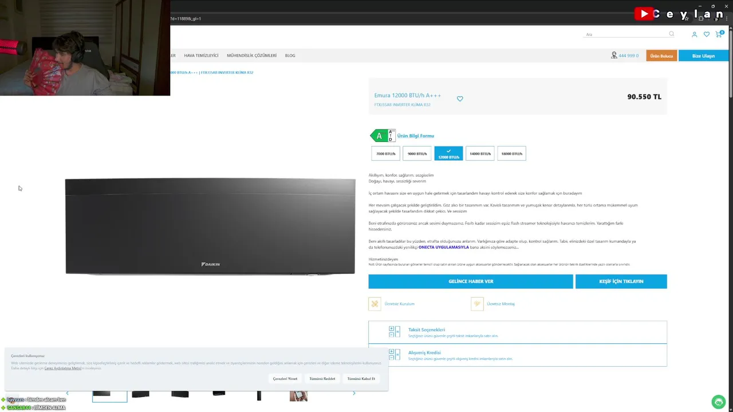Click Tümünü Reddet in cookie banner

coord(322,379)
